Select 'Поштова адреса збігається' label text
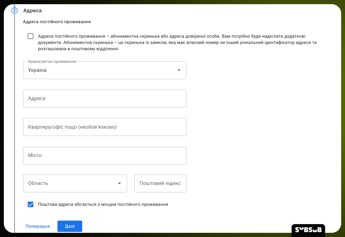The width and height of the screenshot is (345, 237). tap(103, 205)
